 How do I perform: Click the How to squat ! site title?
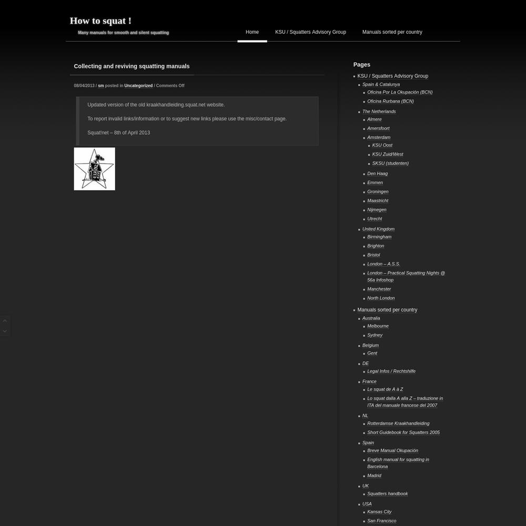[x=100, y=21]
